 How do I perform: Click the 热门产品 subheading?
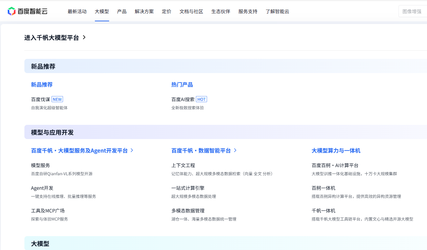click(x=182, y=85)
